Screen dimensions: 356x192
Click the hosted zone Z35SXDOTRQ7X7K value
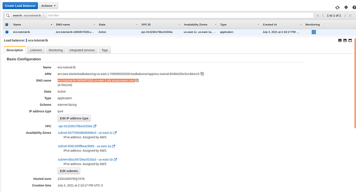tap(71, 179)
